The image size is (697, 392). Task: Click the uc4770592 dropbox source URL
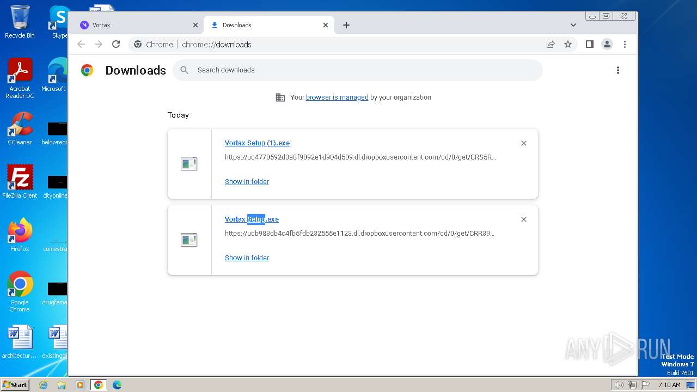pos(360,157)
